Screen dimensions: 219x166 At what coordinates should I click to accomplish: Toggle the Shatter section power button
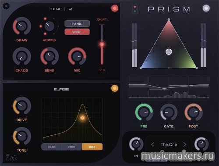coord(115,8)
